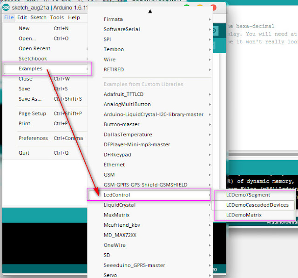Image resolution: width=298 pixels, height=278 pixels.
Task: Select Quit in the File menu
Action: tap(45, 153)
